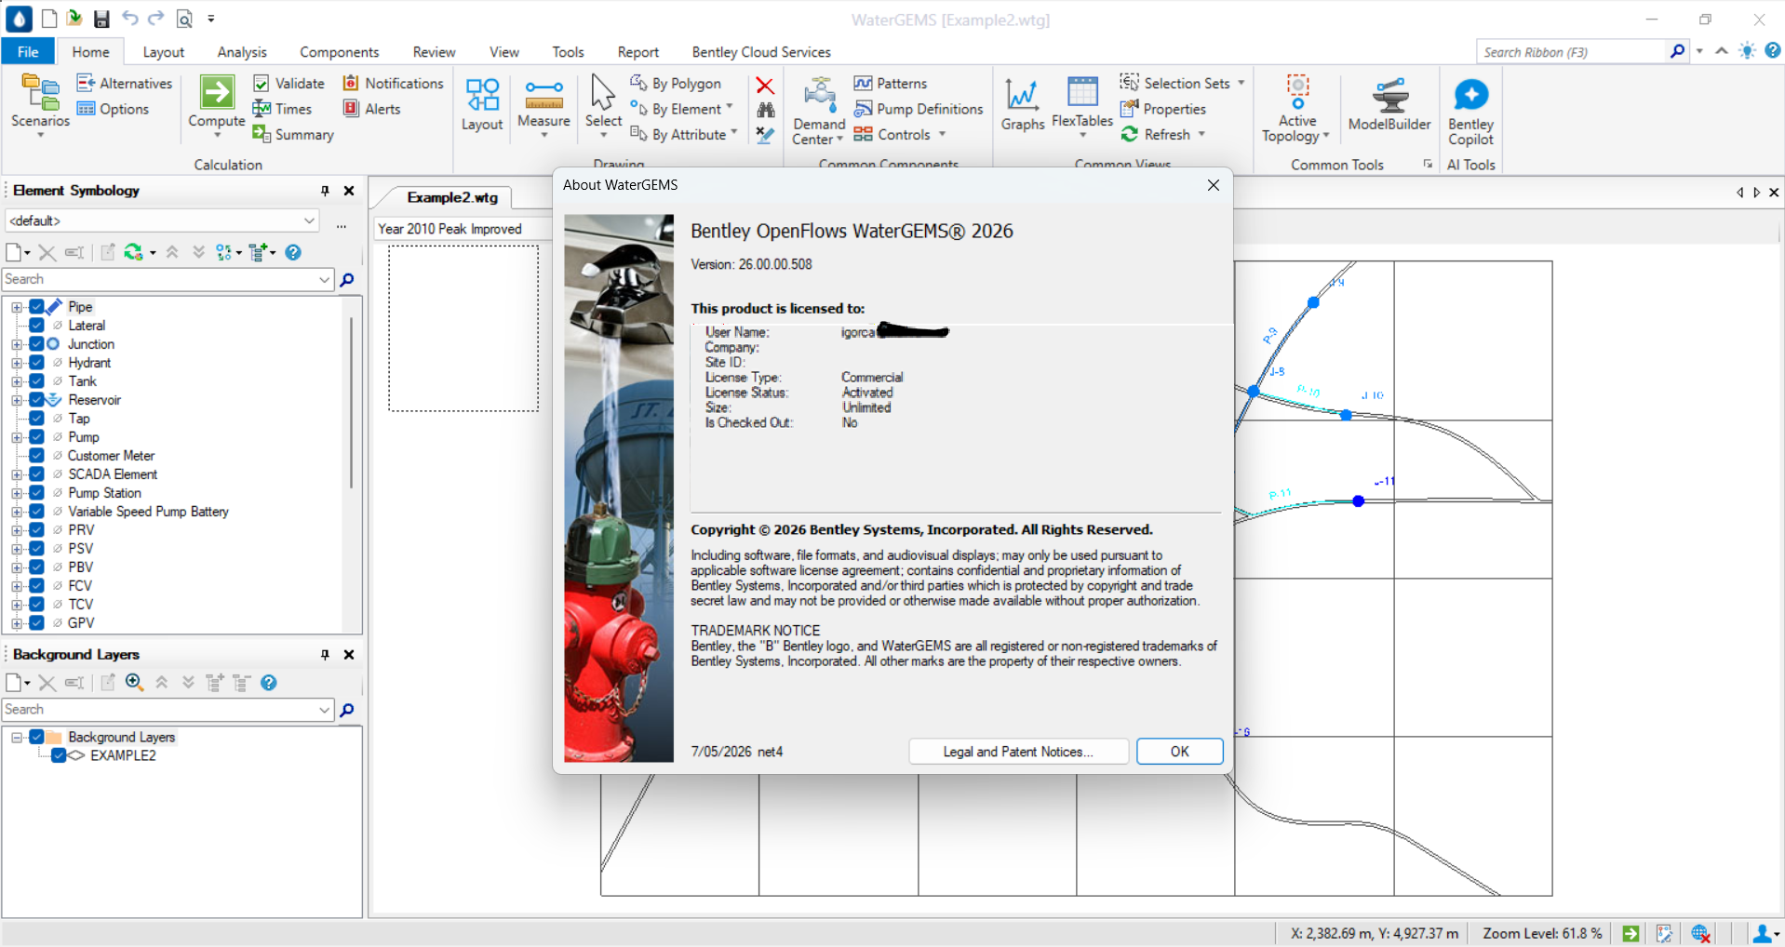This screenshot has width=1785, height=947.
Task: Click By Polygon selection option
Action: 676,83
